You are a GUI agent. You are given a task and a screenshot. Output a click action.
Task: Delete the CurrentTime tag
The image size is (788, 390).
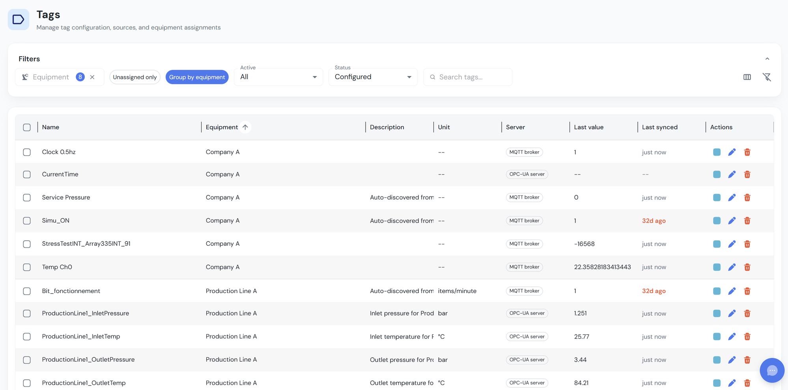click(747, 175)
